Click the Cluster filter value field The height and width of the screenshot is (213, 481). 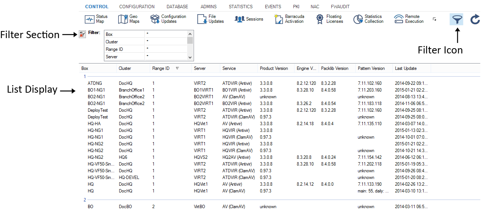click(166, 42)
